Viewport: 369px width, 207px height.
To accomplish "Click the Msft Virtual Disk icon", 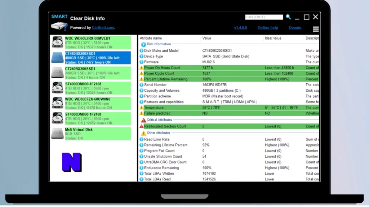I will pos(57,134).
